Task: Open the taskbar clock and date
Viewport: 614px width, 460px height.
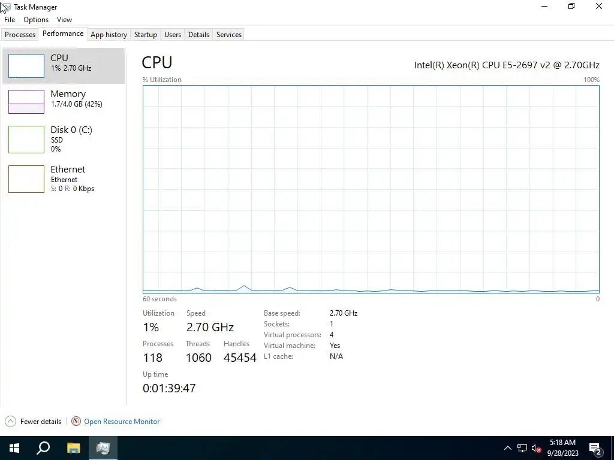Action: click(562, 448)
